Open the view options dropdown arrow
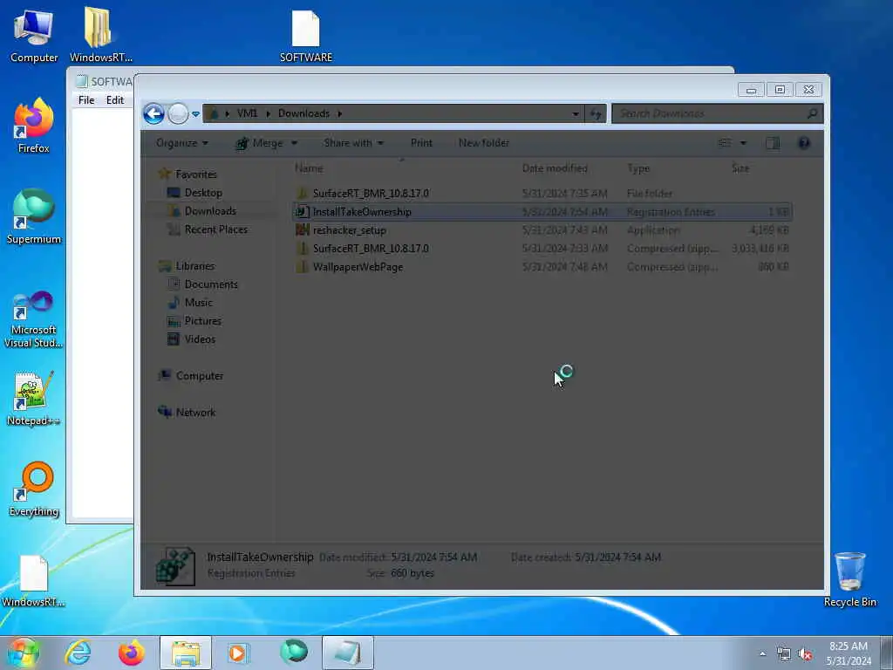Screen dimensions: 893x670 point(743,143)
